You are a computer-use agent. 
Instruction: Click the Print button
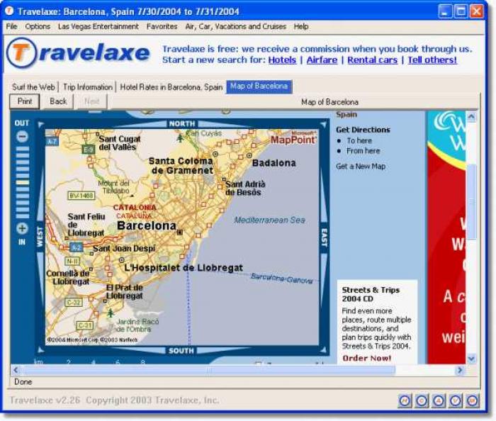[x=25, y=101]
